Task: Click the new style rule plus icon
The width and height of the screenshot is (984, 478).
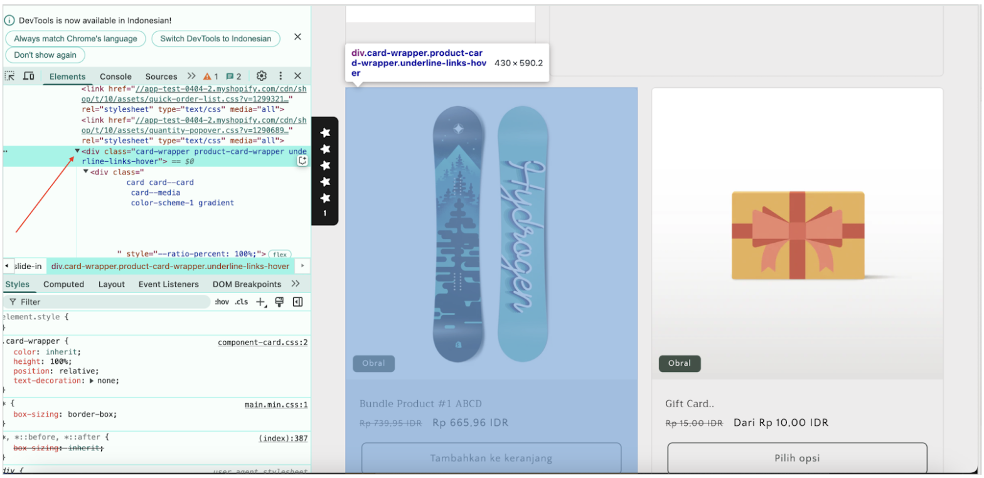Action: point(260,302)
